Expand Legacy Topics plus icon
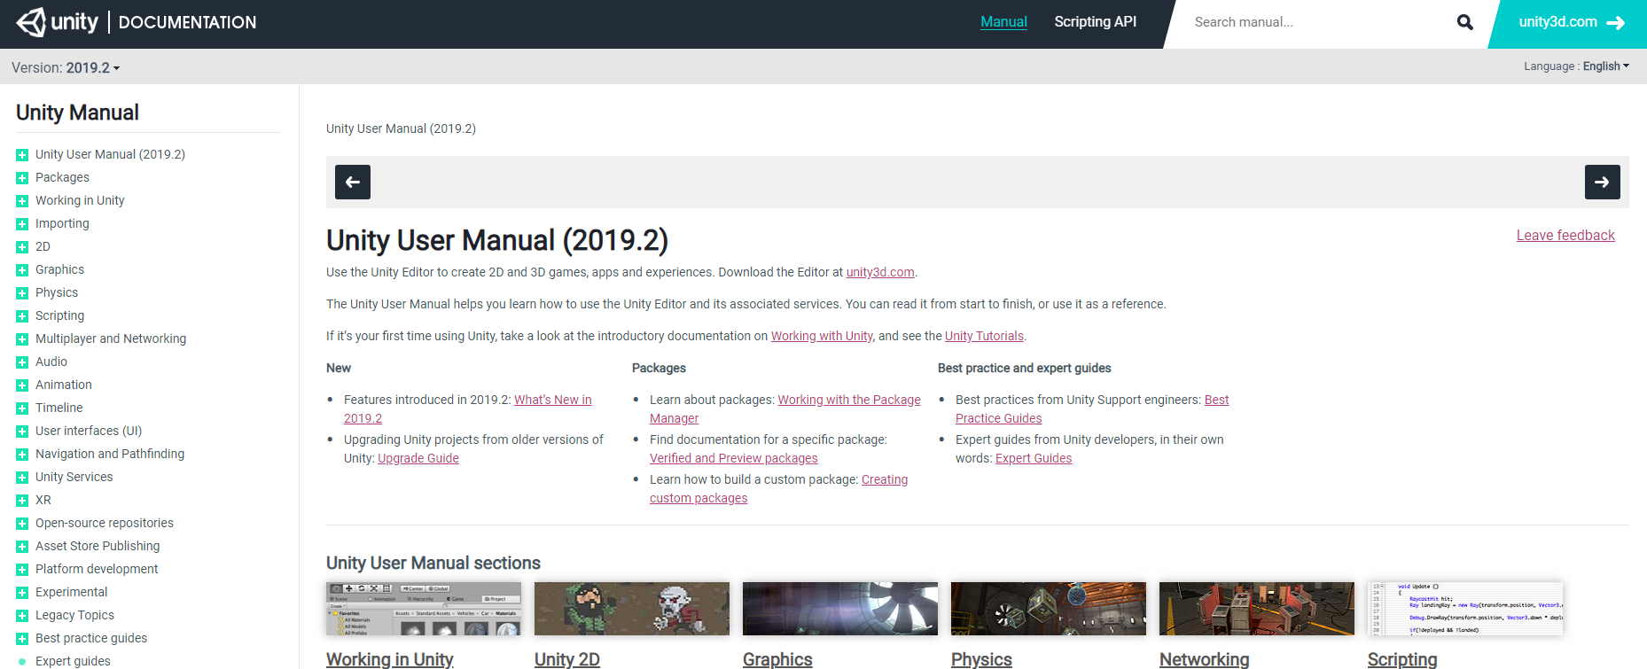Image resolution: width=1647 pixels, height=669 pixels. 22,616
